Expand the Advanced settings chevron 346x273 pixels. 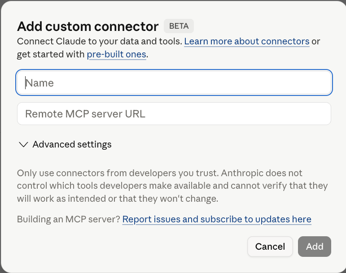point(23,144)
